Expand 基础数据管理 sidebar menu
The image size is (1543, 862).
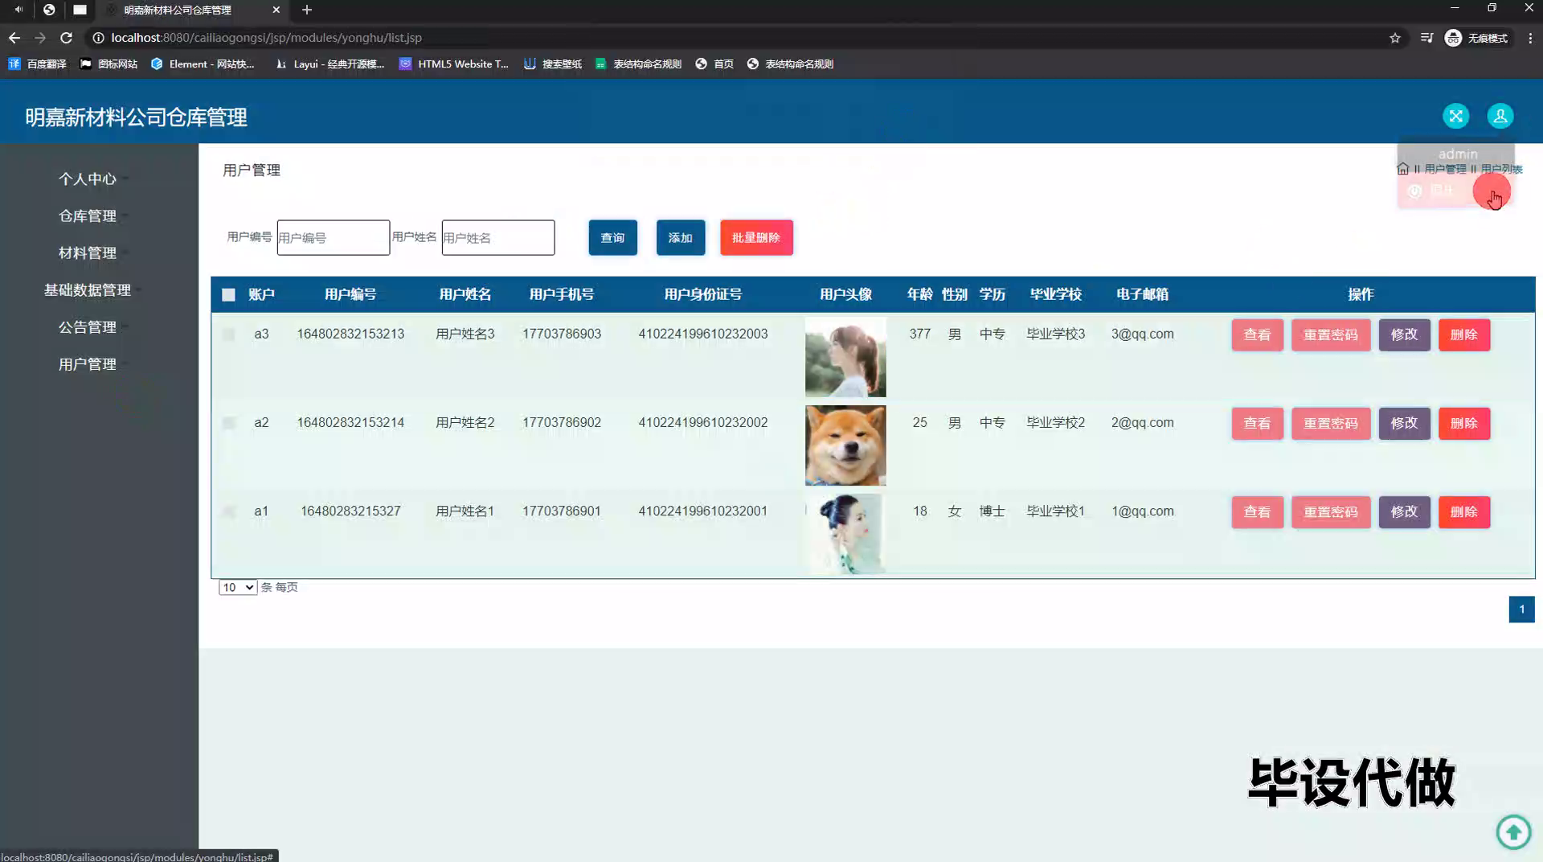click(88, 290)
